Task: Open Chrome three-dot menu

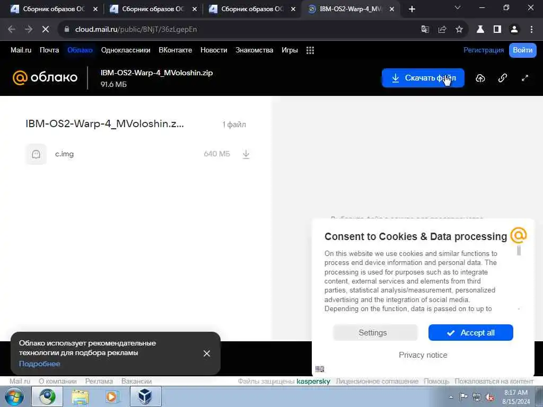Action: [531, 30]
